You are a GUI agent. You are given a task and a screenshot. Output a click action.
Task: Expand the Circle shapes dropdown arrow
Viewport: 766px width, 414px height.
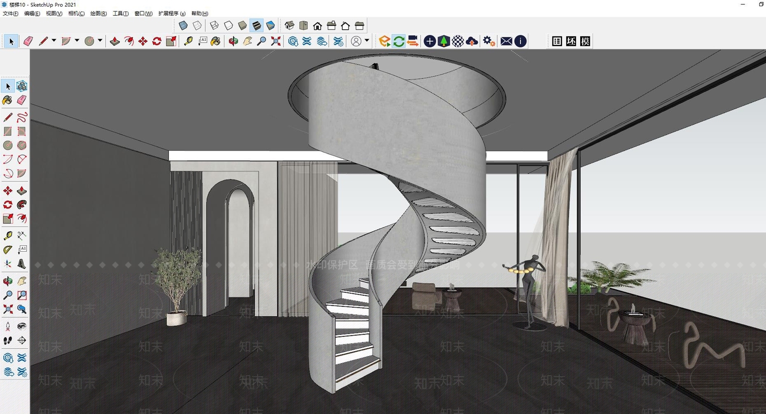tap(100, 41)
